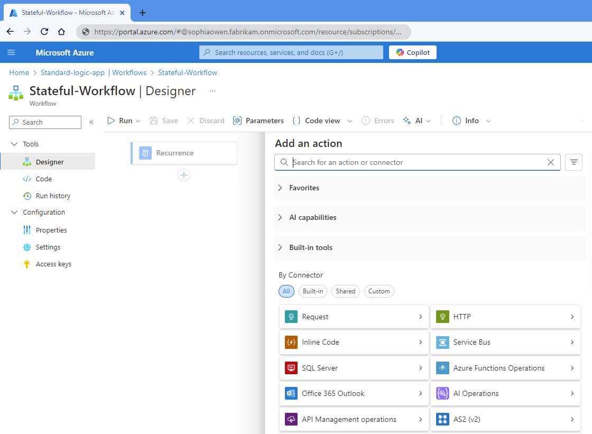Image resolution: width=592 pixels, height=434 pixels.
Task: Click the Azure global search box
Action: (291, 52)
